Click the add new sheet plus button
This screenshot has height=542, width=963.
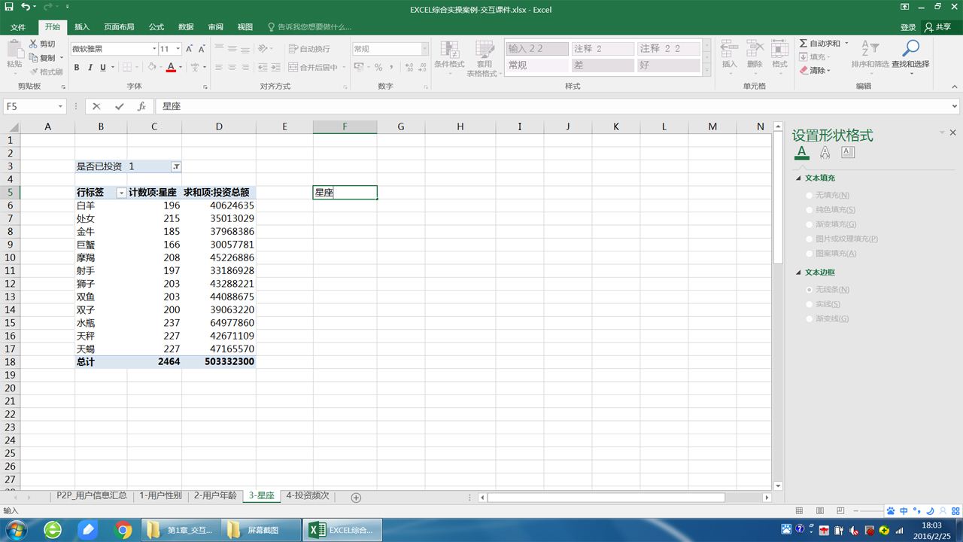[356, 498]
